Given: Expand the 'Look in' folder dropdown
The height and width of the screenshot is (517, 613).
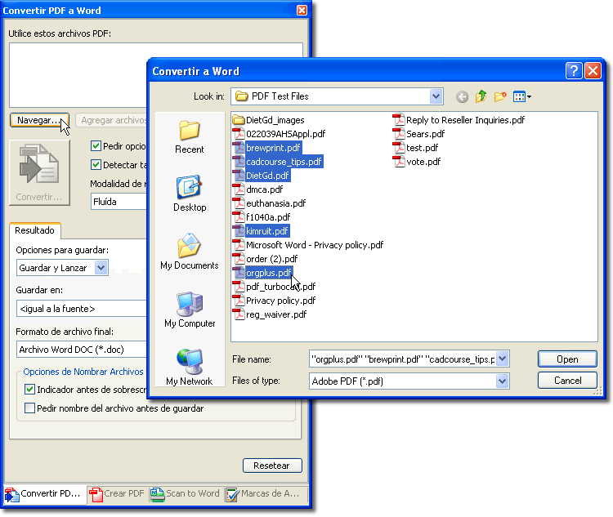Looking at the screenshot, I should tap(436, 96).
